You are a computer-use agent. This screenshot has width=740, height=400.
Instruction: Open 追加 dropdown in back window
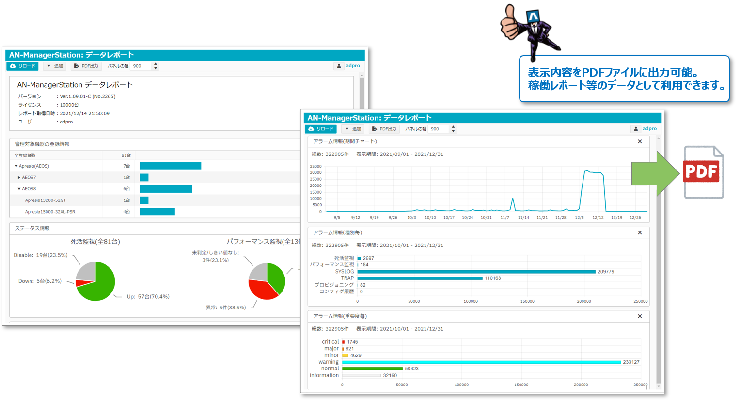pyautogui.click(x=55, y=66)
